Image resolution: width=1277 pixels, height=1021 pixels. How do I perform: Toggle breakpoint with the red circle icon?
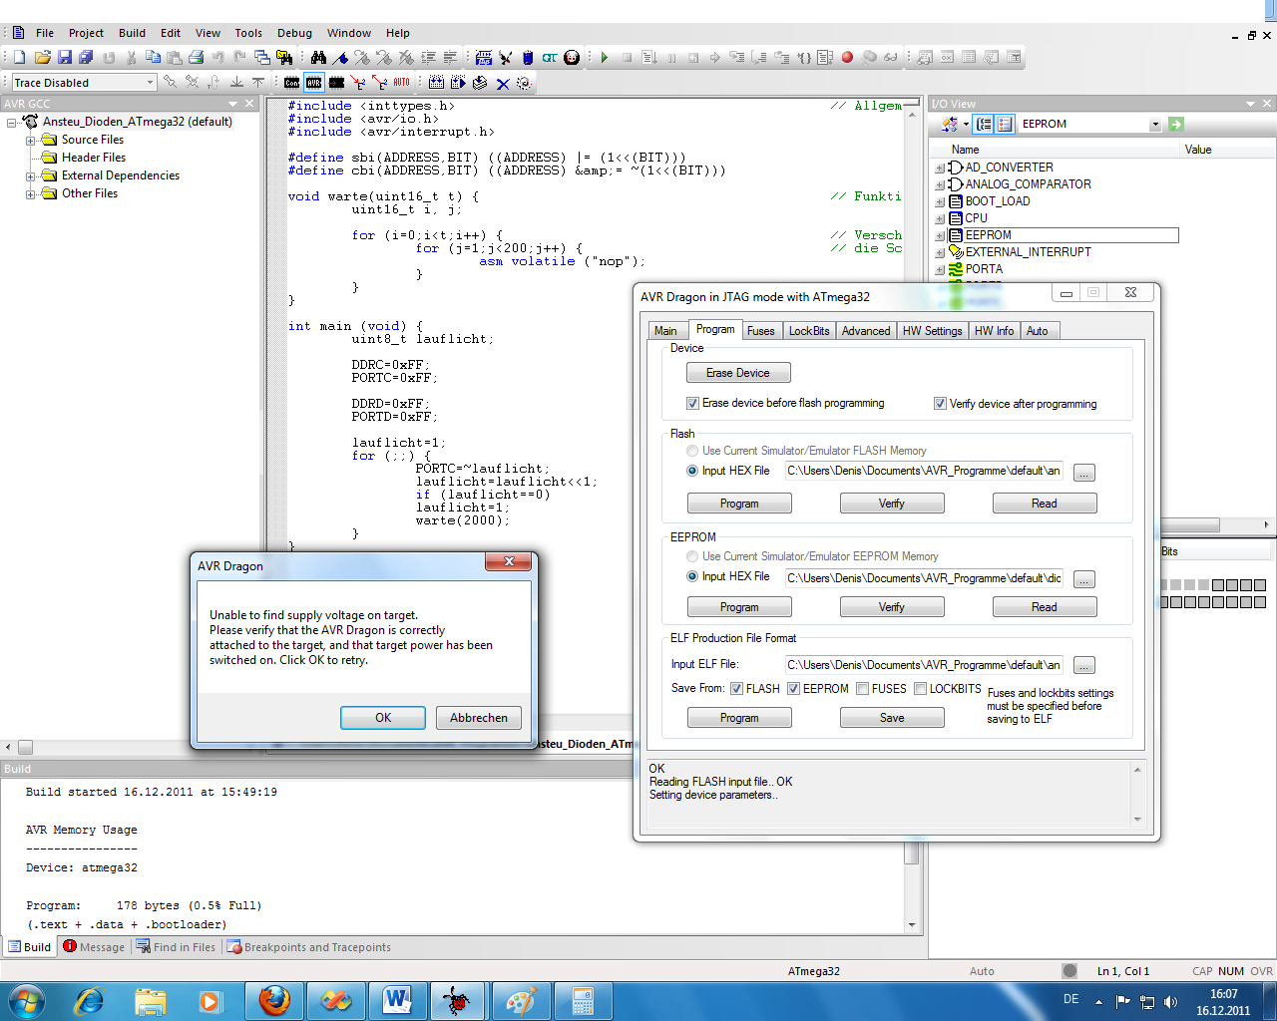point(847,57)
